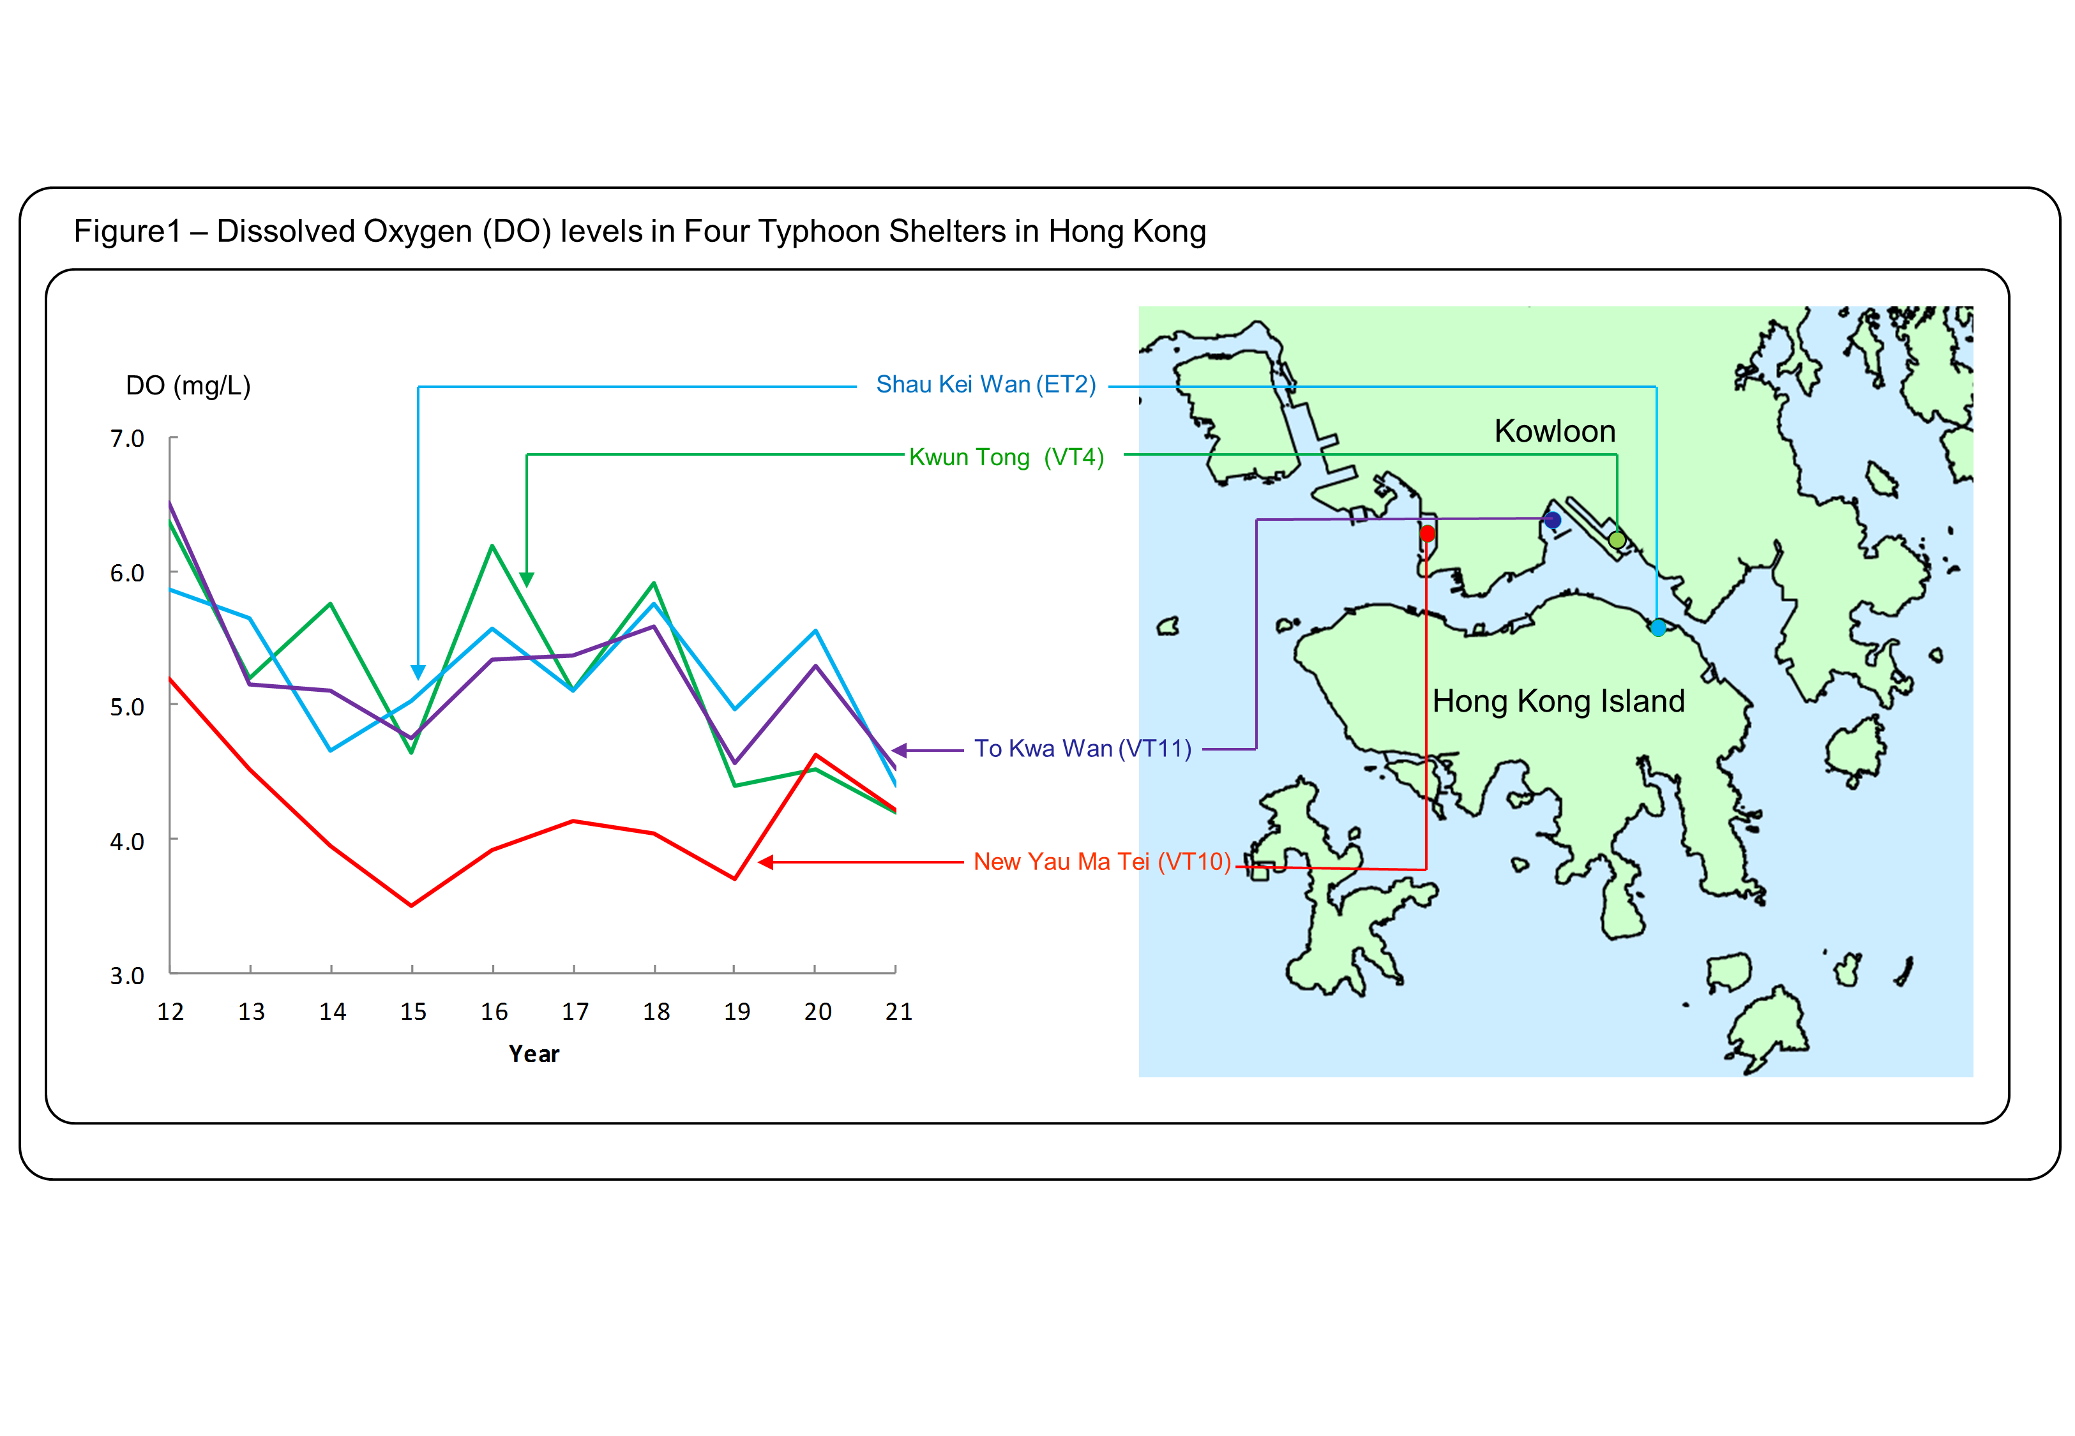
Task: Click year 21 on the x-axis
Action: (x=898, y=1012)
